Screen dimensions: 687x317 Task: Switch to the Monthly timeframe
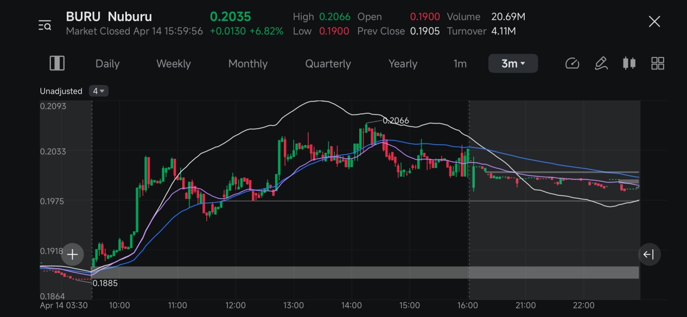click(248, 63)
